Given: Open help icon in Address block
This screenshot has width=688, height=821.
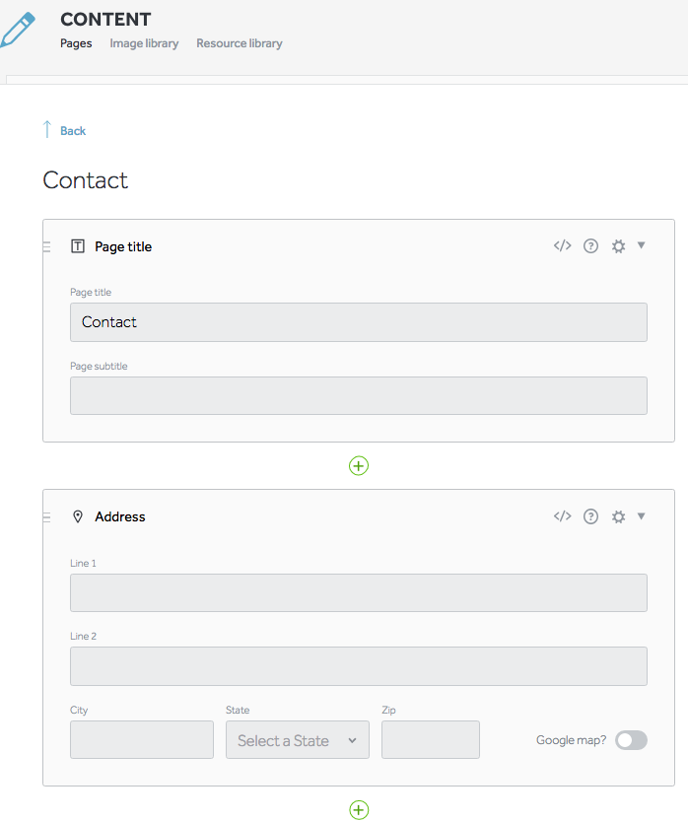Looking at the screenshot, I should click(590, 516).
